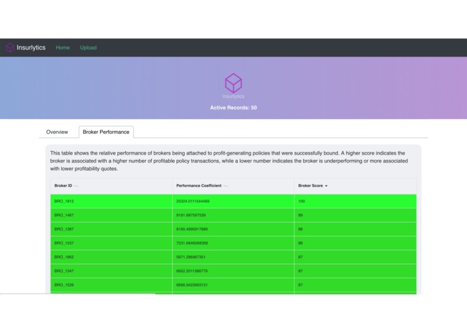Click coefficient value 6952.2011386779
Image resolution: width=467 pixels, height=332 pixels.
[x=192, y=271]
